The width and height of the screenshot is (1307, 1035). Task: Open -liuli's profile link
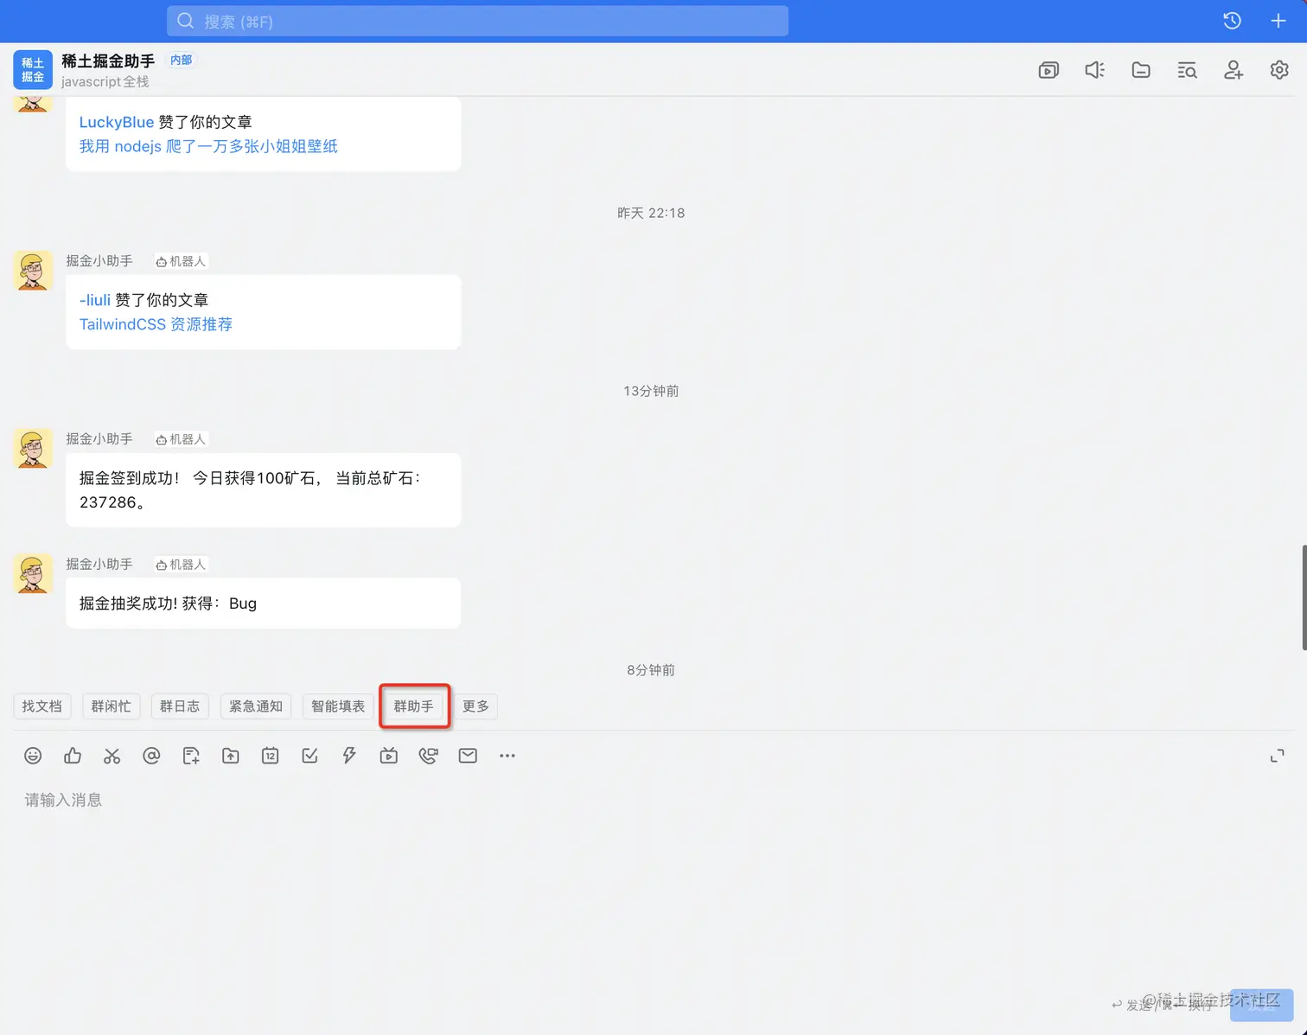(95, 300)
